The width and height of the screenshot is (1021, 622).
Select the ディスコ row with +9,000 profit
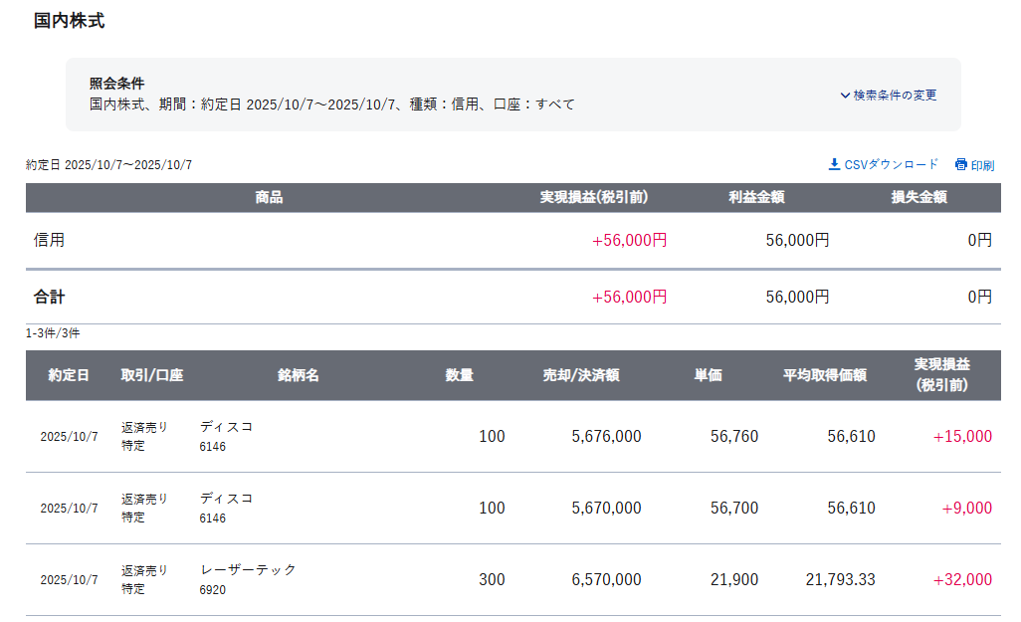pos(226,499)
